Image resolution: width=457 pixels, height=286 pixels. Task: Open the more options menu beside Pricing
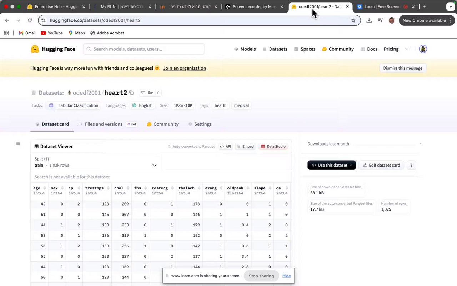coord(408,49)
